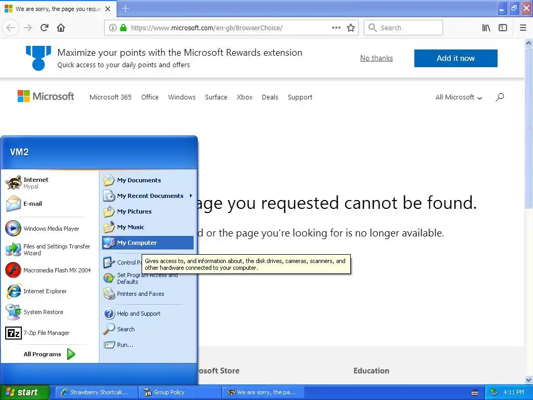Image resolution: width=533 pixels, height=400 pixels.
Task: Click the scrollbar down arrow
Action: pos(529,380)
